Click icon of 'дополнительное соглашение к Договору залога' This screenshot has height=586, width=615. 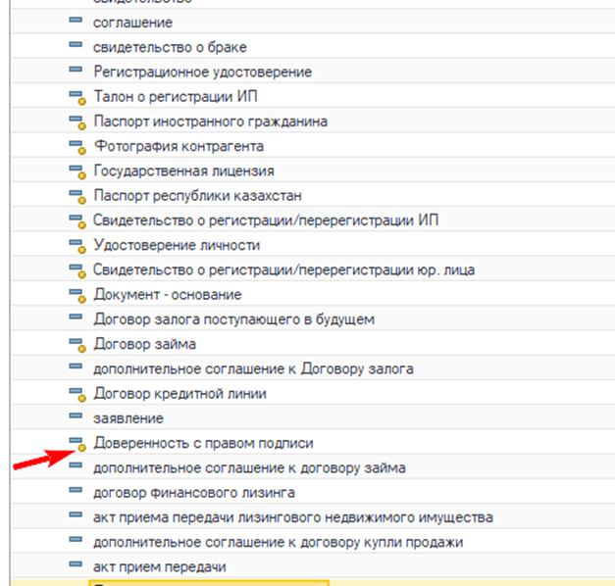[76, 366]
